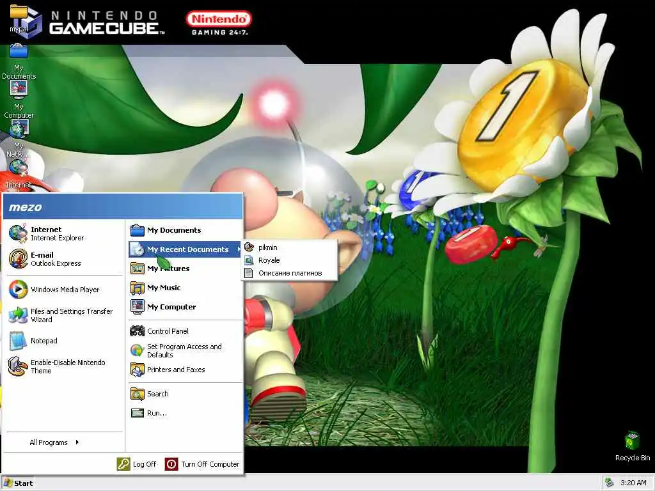Screen dimensions: 655x491
Task: Click My Computer icon in Start menu
Action: click(x=137, y=307)
